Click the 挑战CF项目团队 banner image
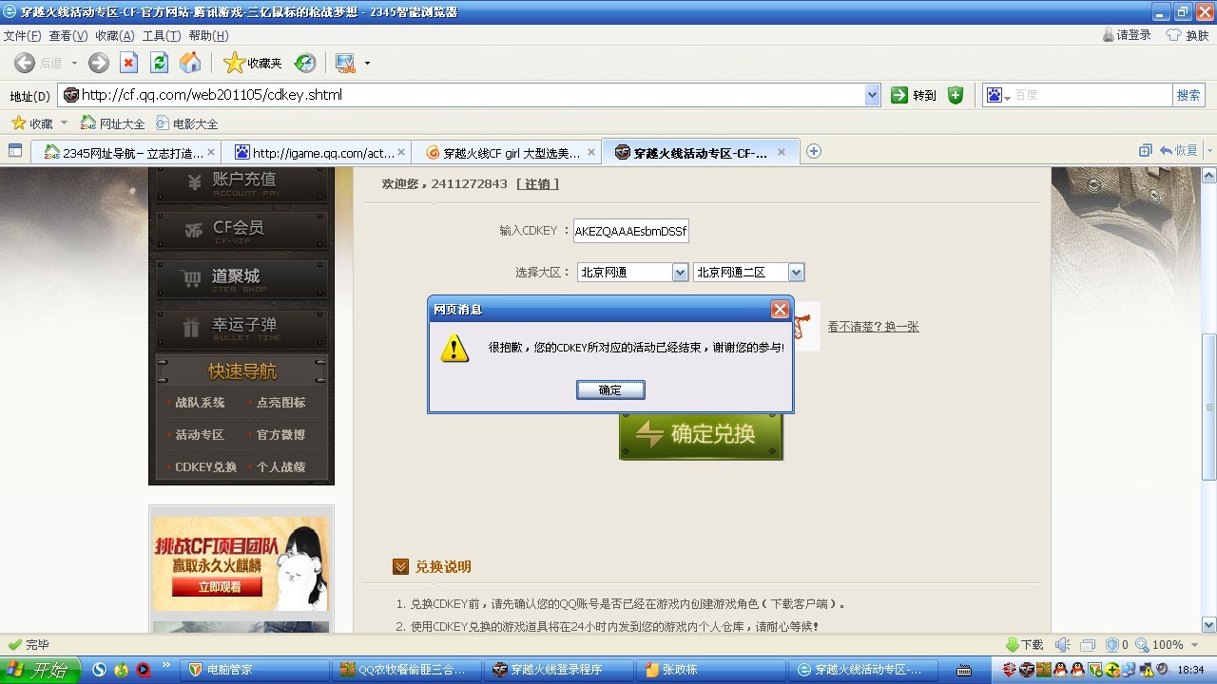This screenshot has width=1217, height=684. click(x=241, y=563)
